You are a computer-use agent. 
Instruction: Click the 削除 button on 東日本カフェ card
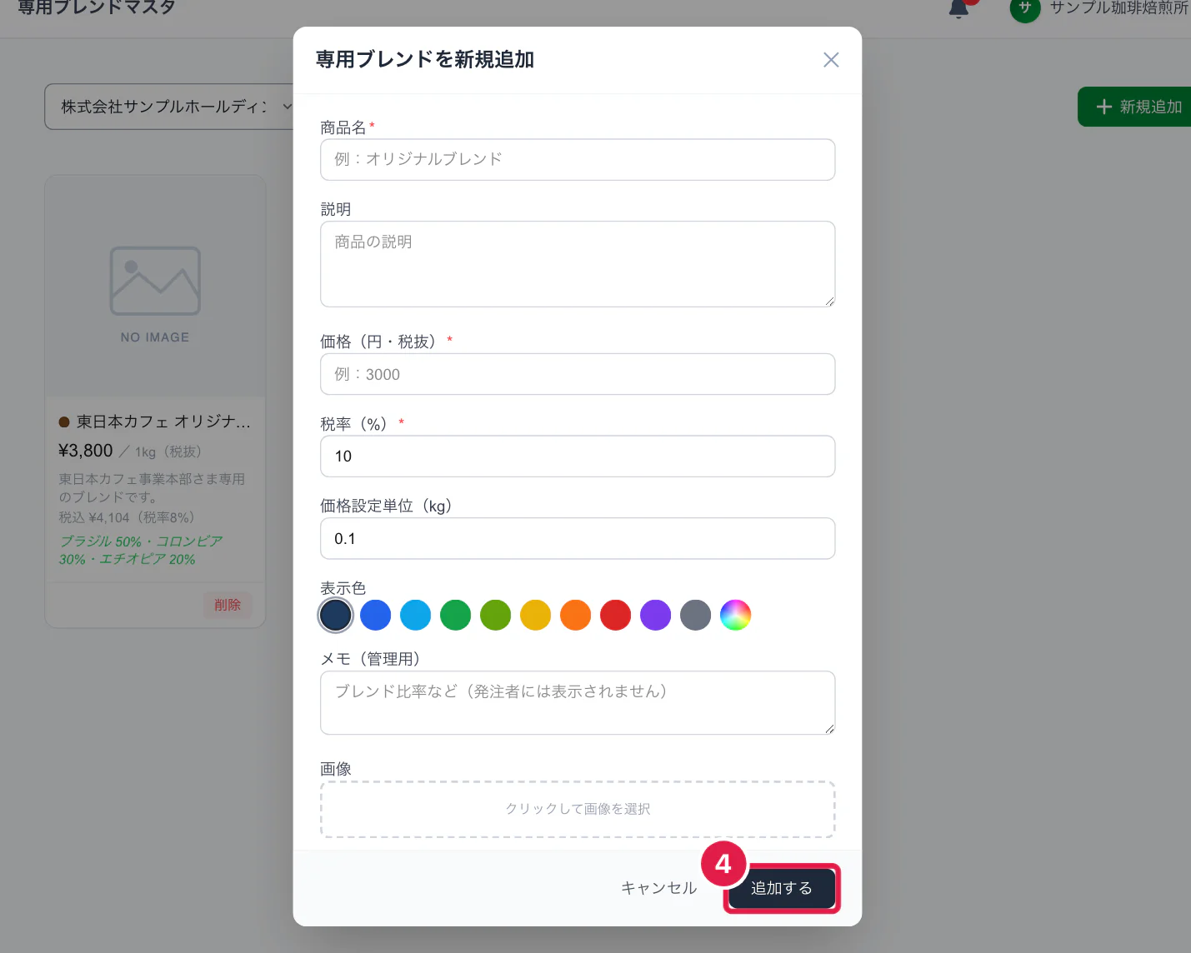[228, 605]
